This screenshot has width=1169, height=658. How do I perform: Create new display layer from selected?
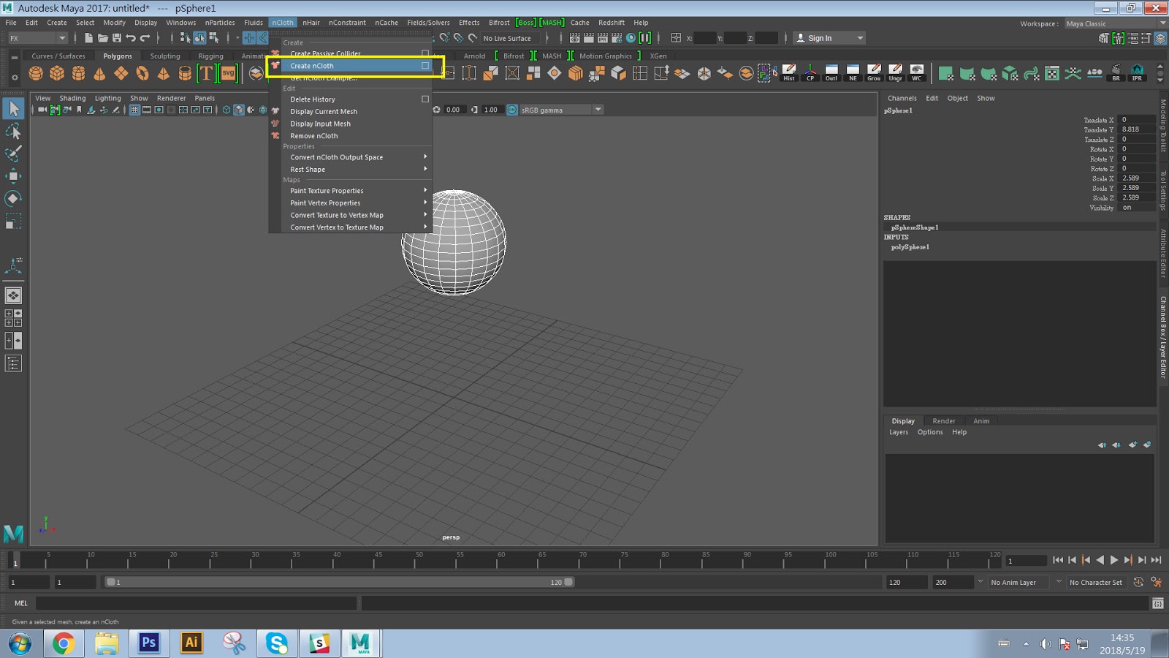[1147, 445]
